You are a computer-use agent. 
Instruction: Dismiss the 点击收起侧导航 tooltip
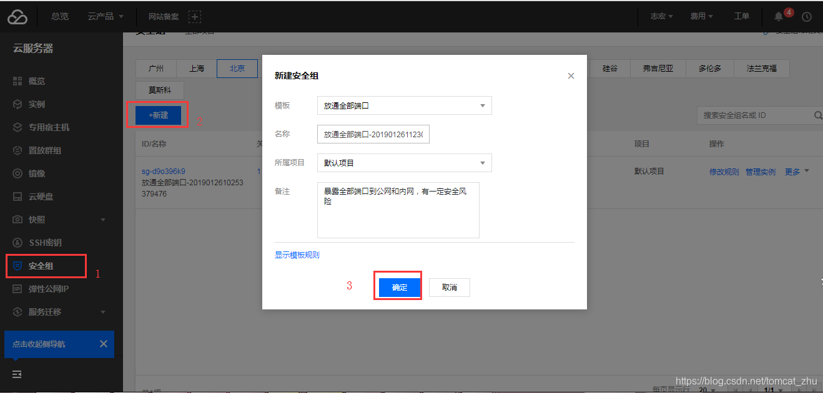(x=104, y=344)
